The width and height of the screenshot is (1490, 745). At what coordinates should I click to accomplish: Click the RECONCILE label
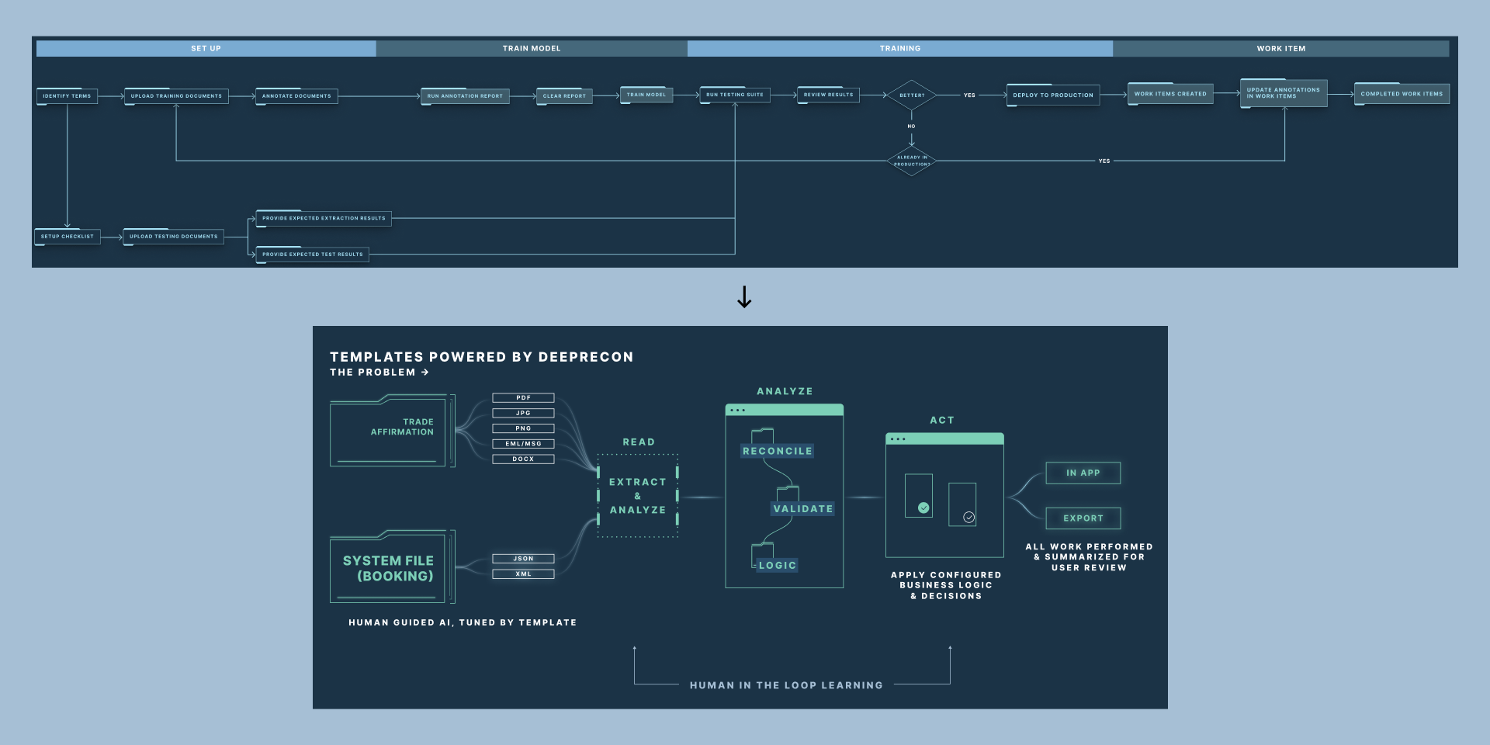[778, 451]
